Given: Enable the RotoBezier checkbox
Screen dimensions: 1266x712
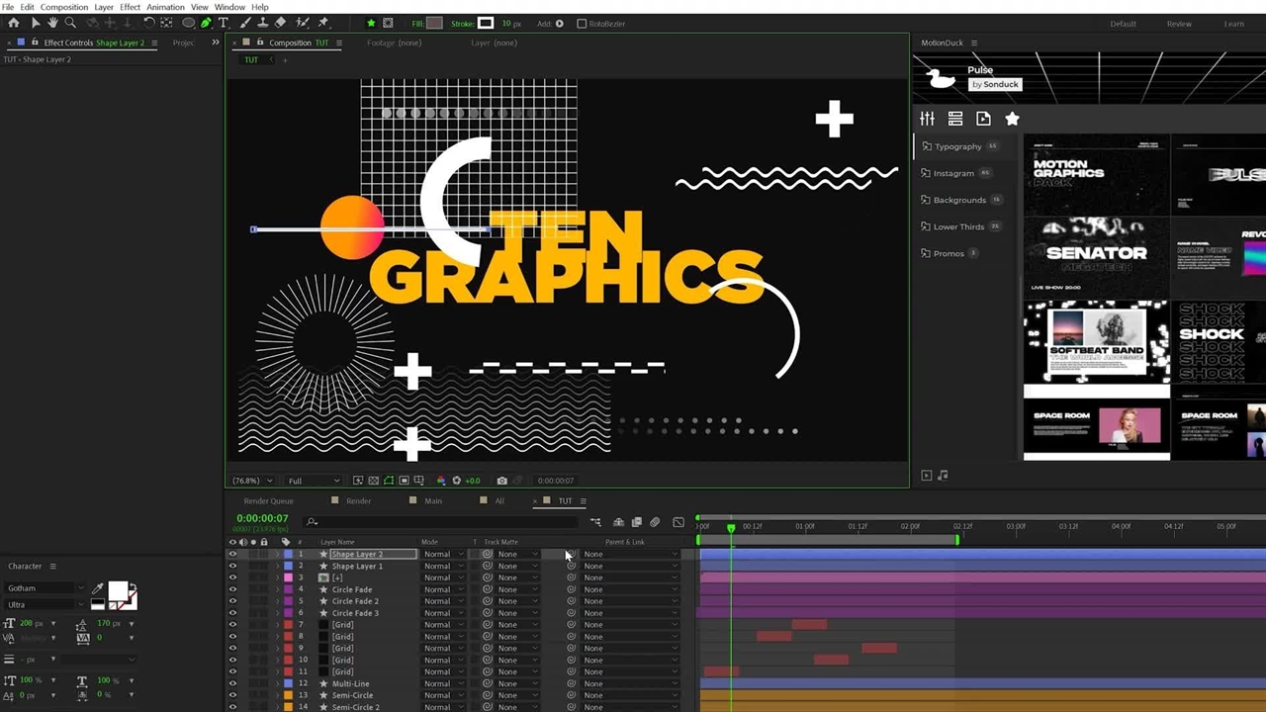Looking at the screenshot, I should pyautogui.click(x=582, y=24).
